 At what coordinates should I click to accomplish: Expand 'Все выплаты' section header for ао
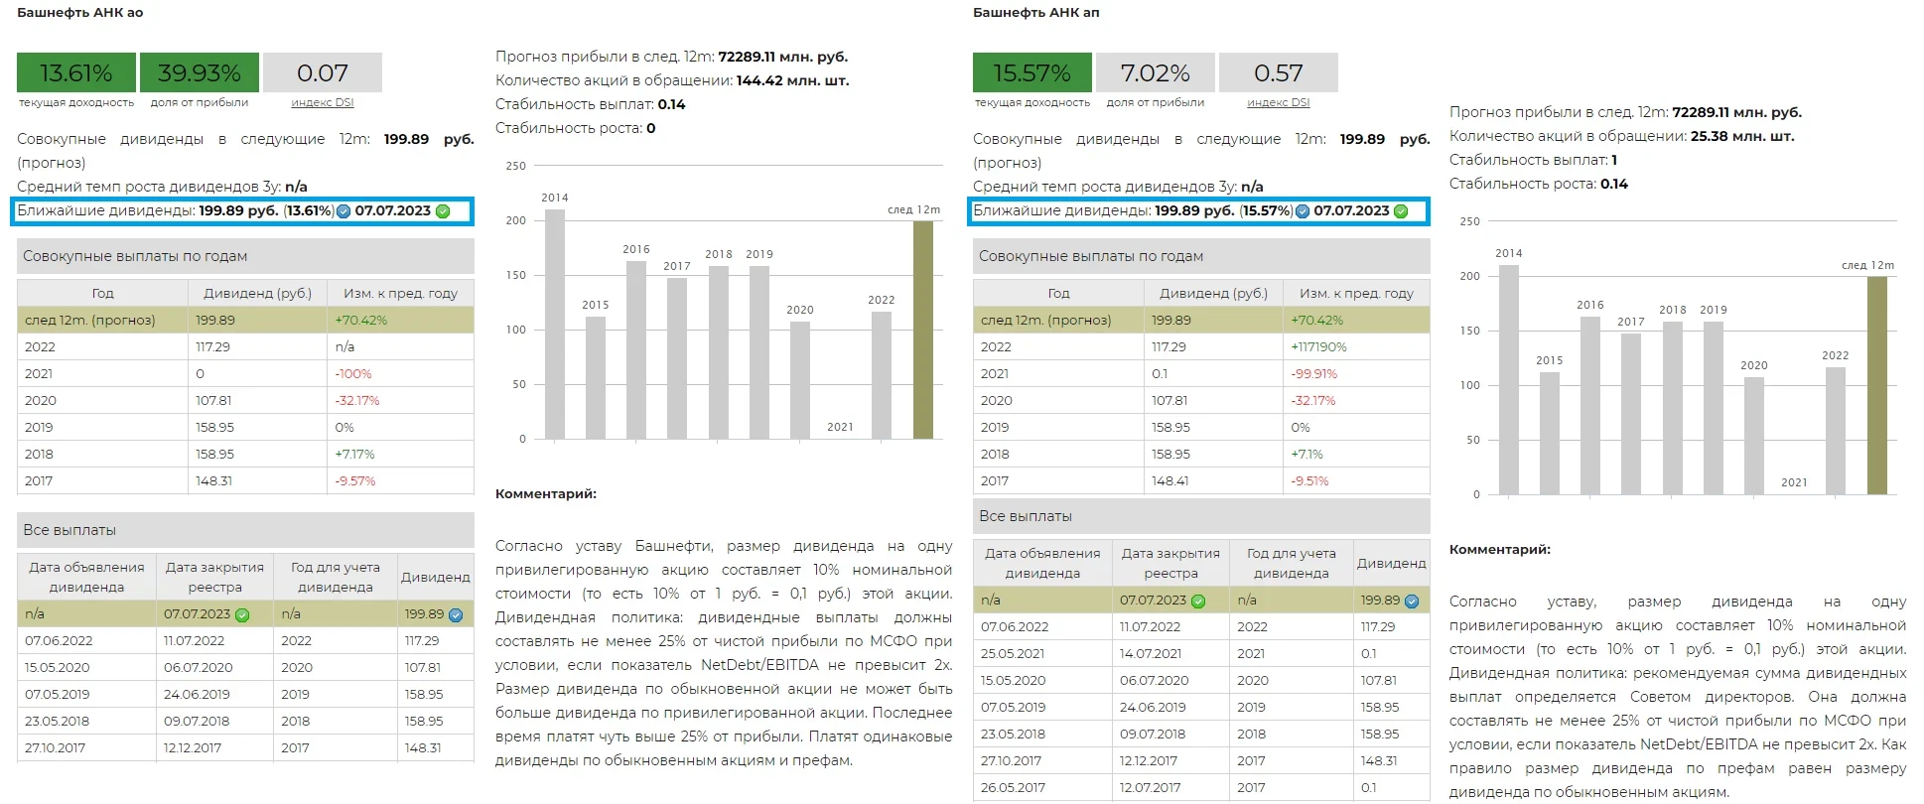point(245,530)
